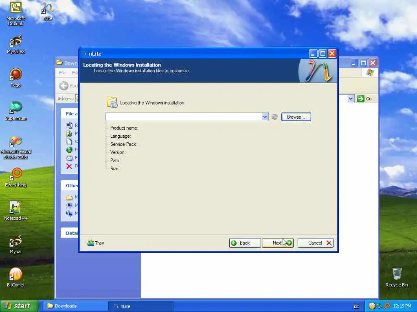The image size is (417, 312).
Task: Click the clock showing 12:19 PM
Action: click(402, 306)
